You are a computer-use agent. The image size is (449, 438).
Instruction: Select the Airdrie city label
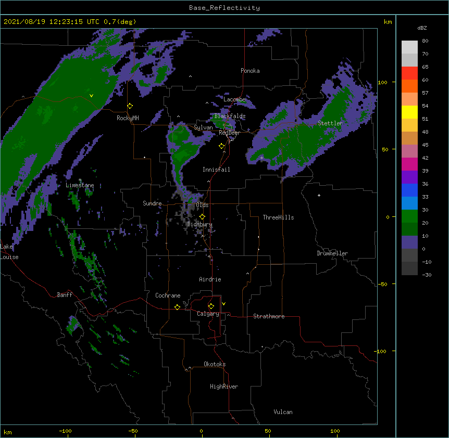tap(210, 279)
